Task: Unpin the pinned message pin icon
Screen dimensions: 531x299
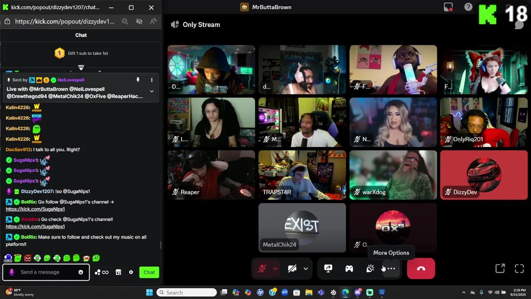Action: coord(138,80)
